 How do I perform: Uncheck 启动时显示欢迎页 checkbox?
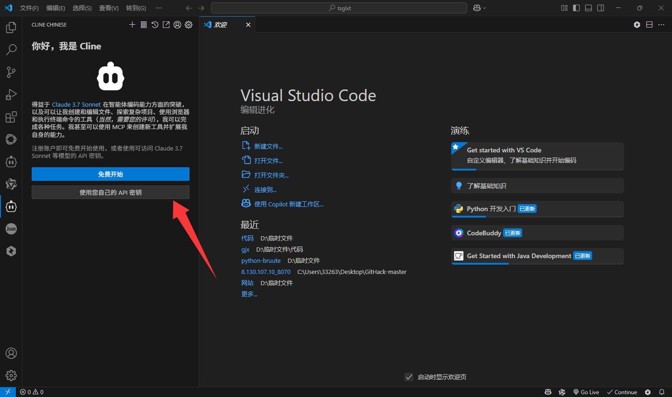click(409, 377)
